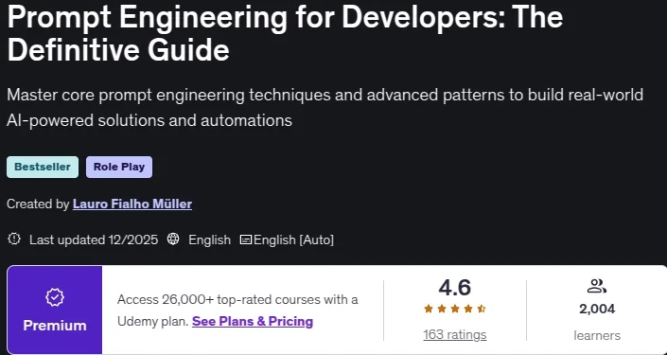
Task: Click the 2,004 learners count
Action: (597, 309)
